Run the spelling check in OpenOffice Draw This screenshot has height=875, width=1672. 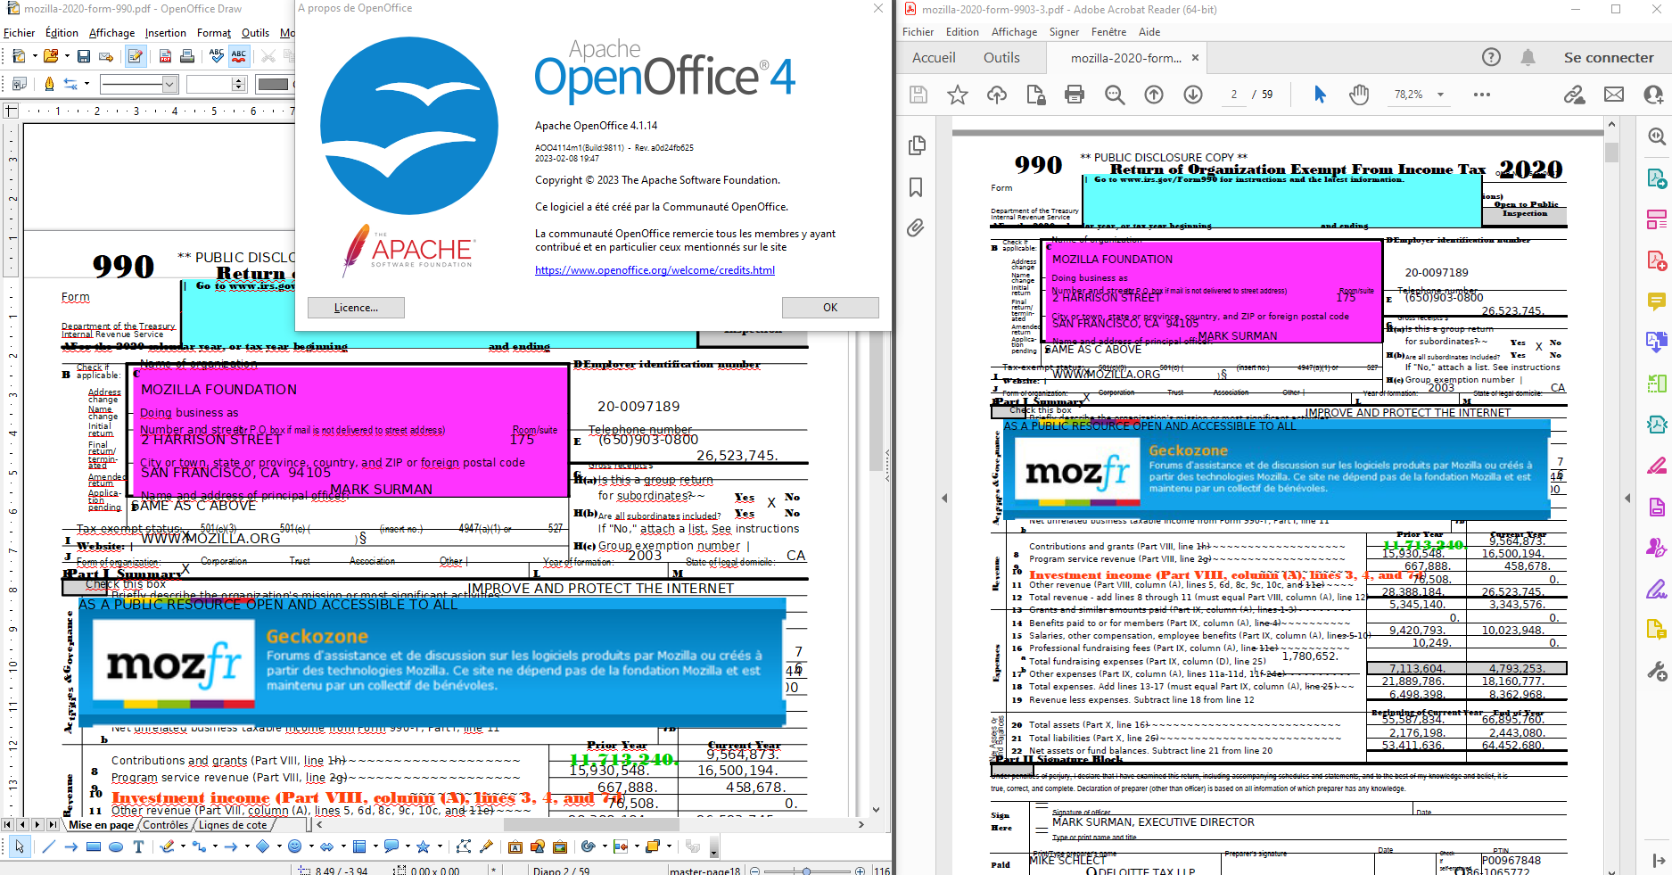point(217,56)
